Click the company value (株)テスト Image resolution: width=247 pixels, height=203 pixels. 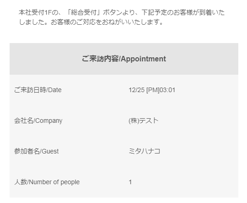pyautogui.click(x=144, y=121)
